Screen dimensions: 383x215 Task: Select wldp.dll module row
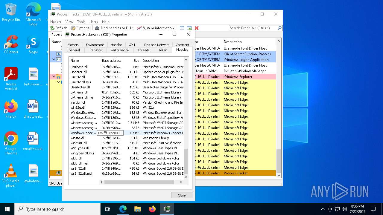click(x=126, y=158)
